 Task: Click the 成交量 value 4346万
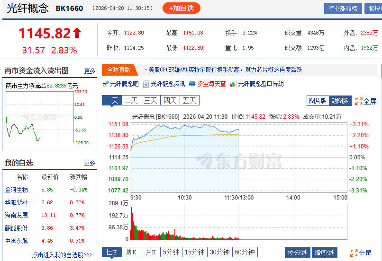point(316,33)
